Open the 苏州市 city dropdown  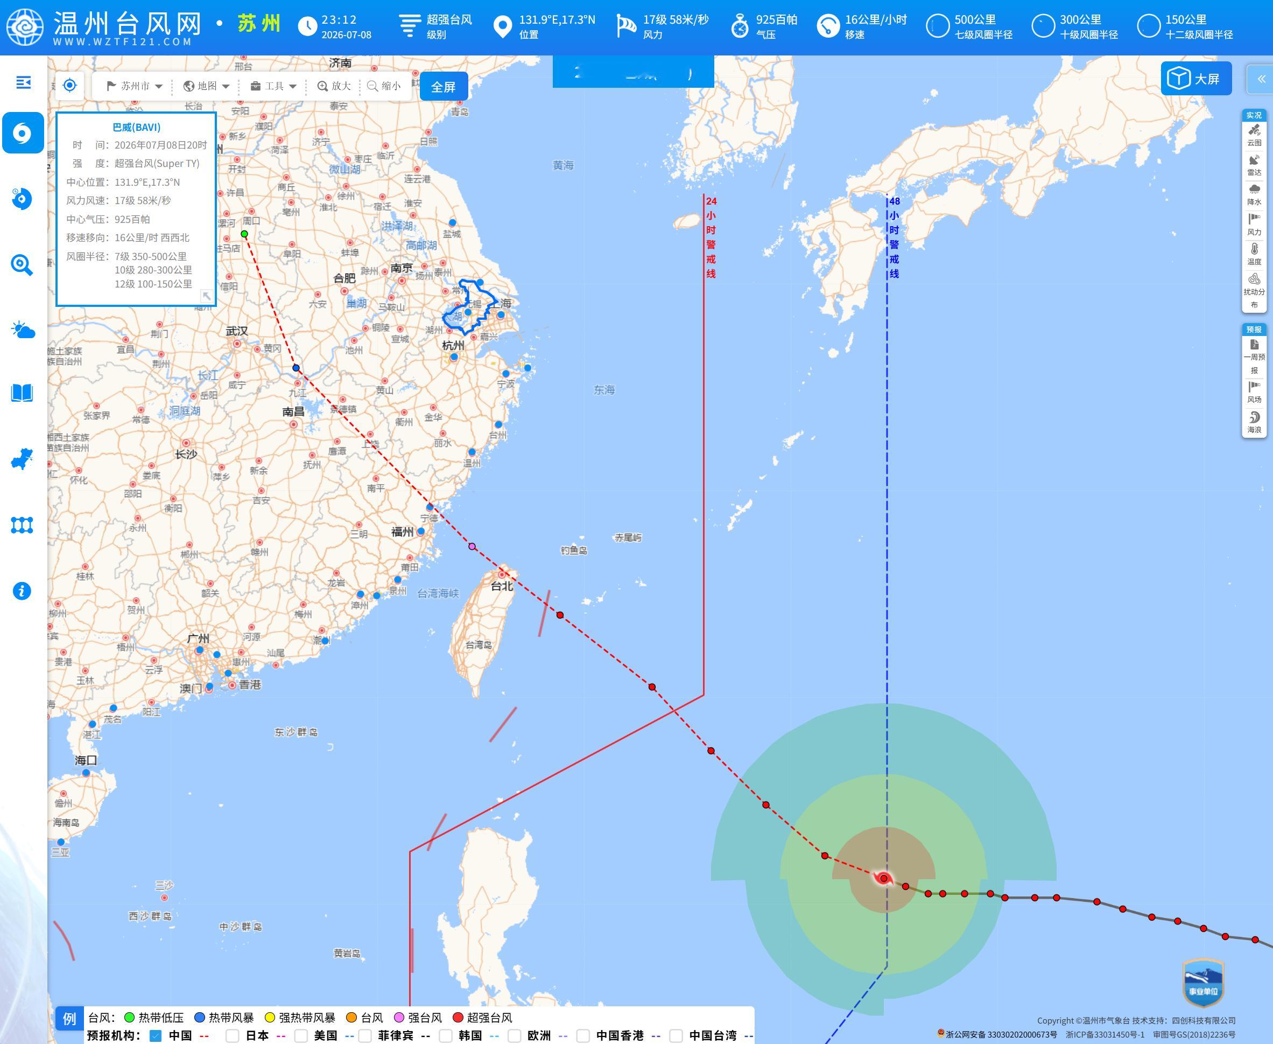pos(135,86)
